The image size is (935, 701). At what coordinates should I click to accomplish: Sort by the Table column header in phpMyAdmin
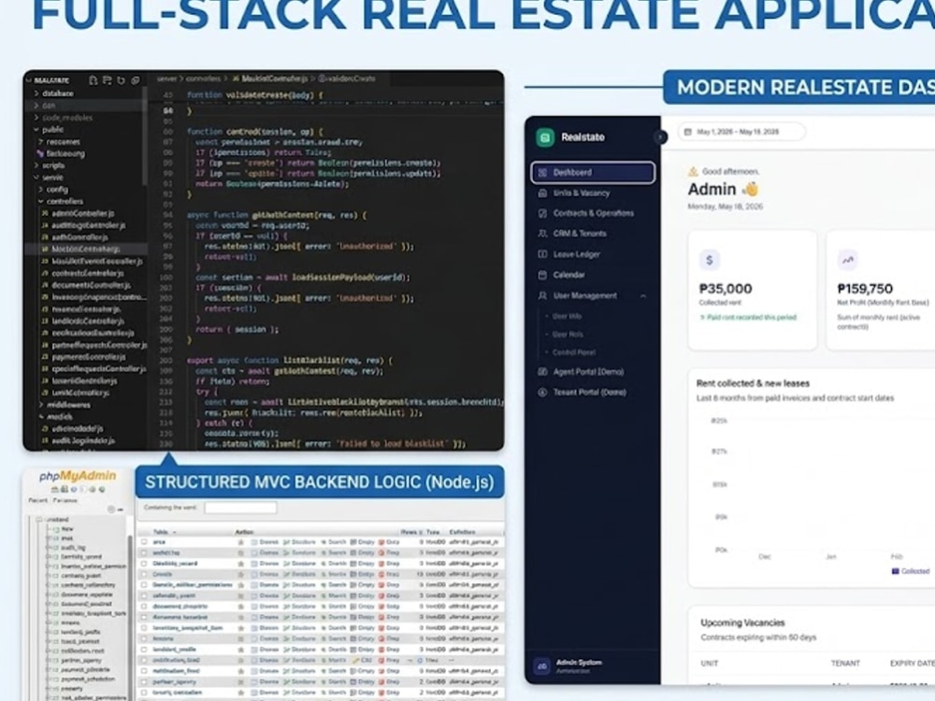click(160, 532)
